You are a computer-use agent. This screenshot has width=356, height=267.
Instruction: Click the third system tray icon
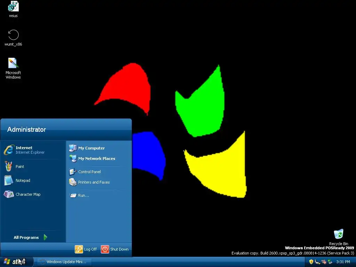coord(324,262)
